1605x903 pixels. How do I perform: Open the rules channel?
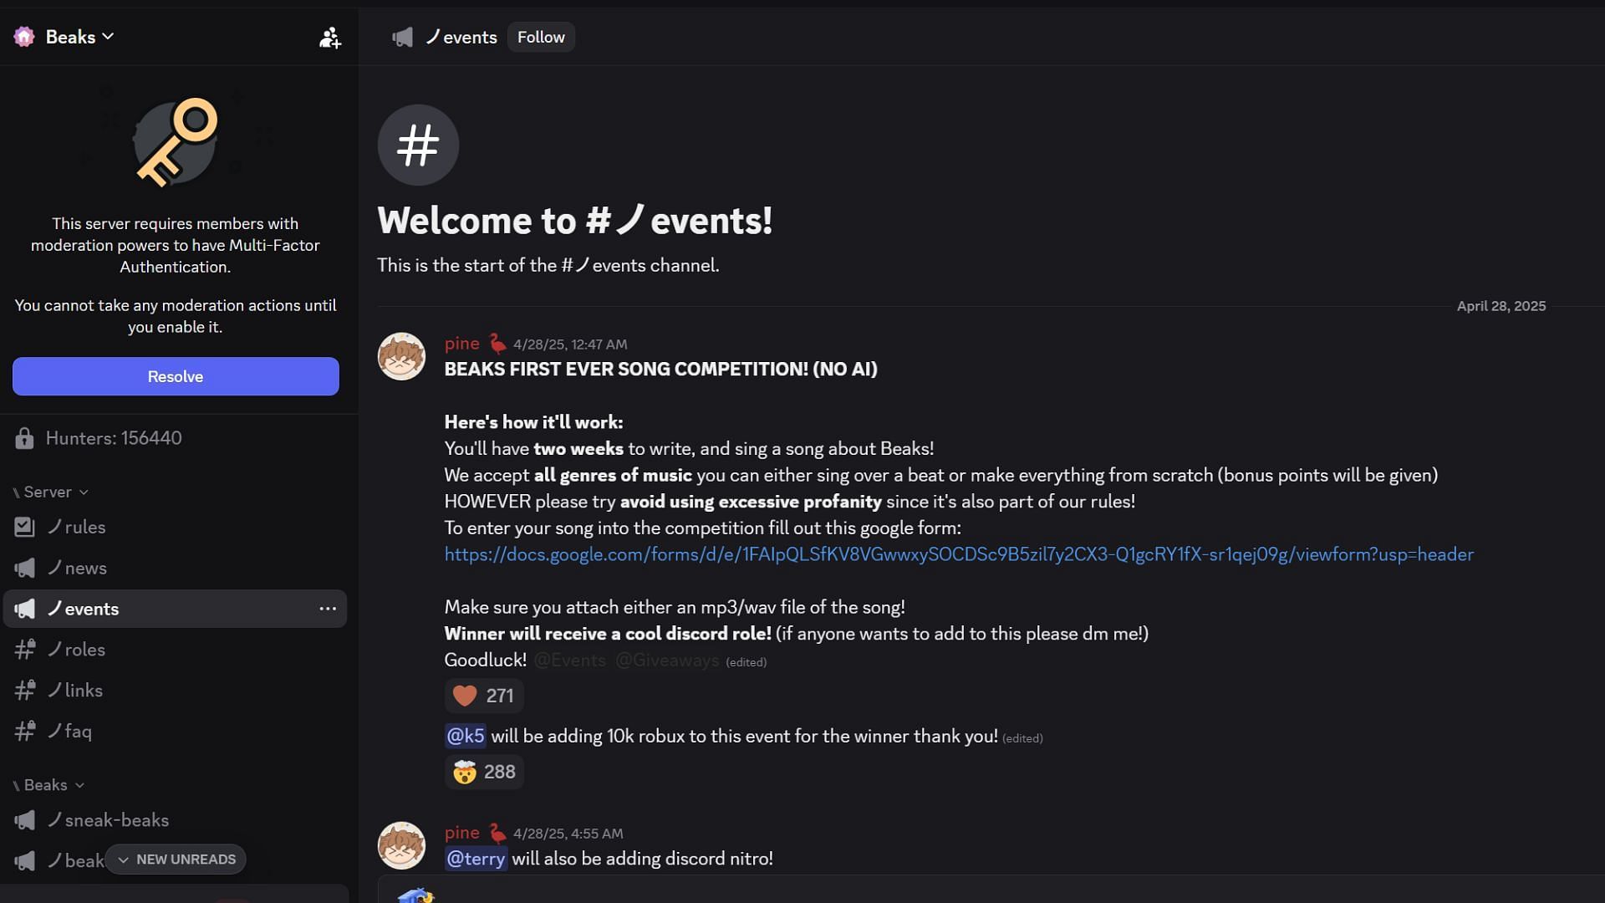(175, 527)
